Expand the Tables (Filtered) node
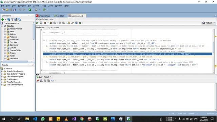This screenshot has width=217, height=122. (5, 29)
